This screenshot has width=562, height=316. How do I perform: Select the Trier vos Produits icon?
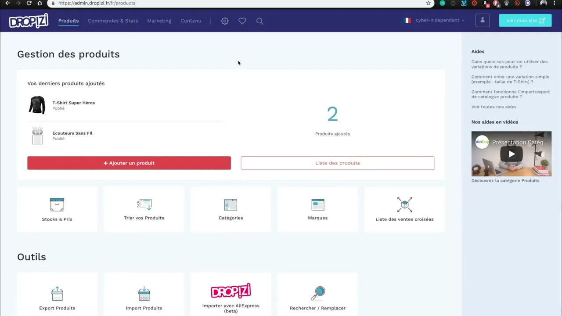144,204
